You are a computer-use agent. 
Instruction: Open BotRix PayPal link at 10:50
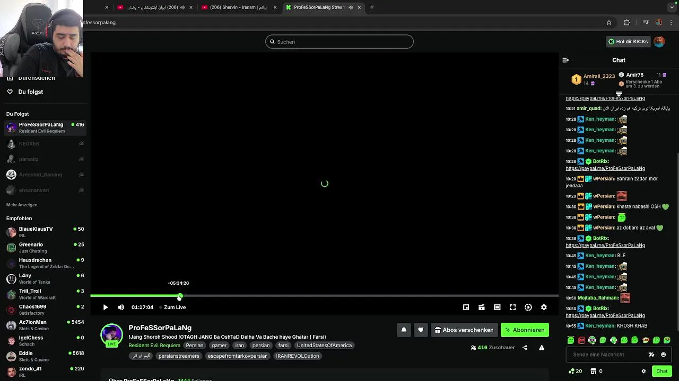(605, 315)
